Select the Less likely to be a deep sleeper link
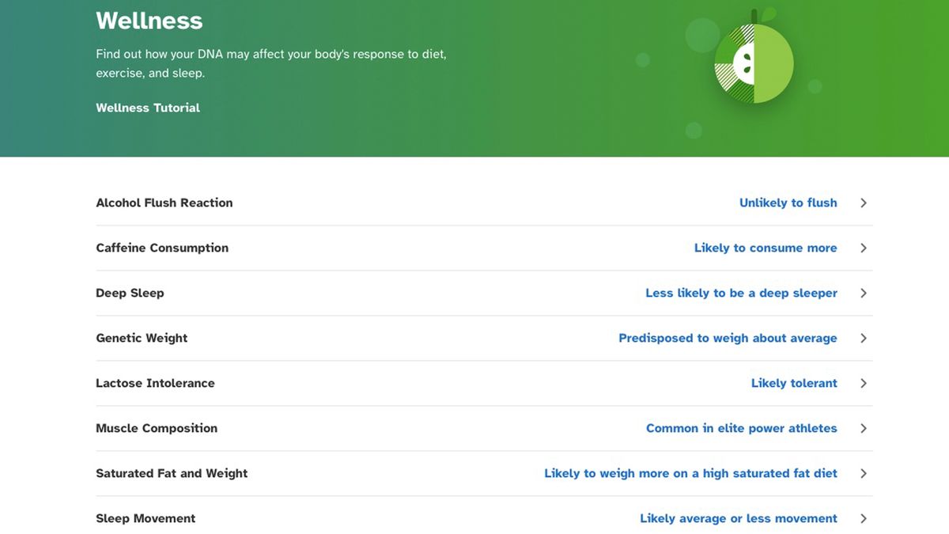This screenshot has width=949, height=534. click(x=740, y=293)
